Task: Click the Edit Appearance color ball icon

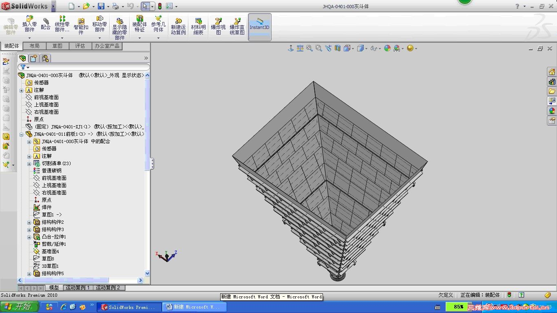Action: [x=387, y=48]
